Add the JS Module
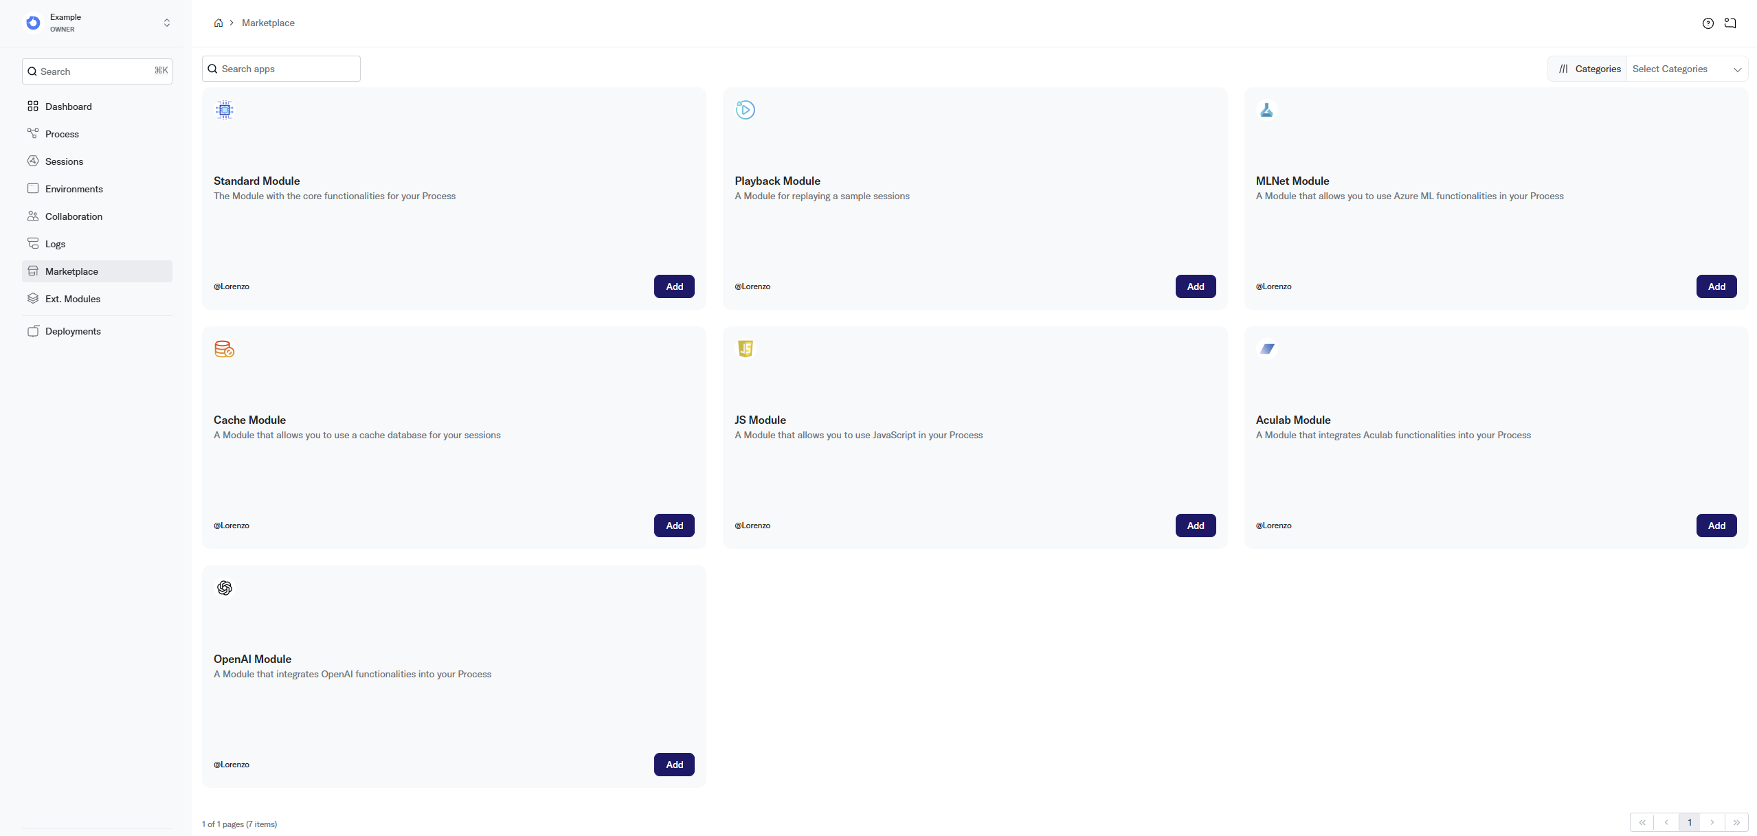This screenshot has width=1757, height=836. [1196, 526]
